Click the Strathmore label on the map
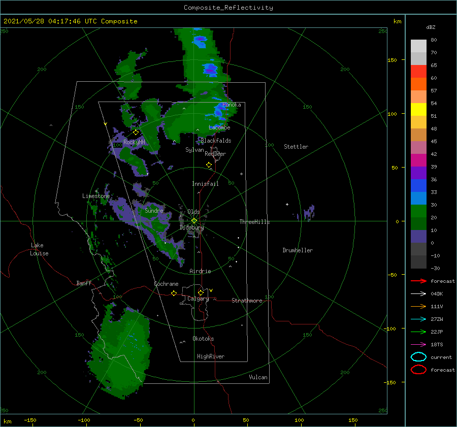The width and height of the screenshot is (457, 427). click(x=247, y=301)
